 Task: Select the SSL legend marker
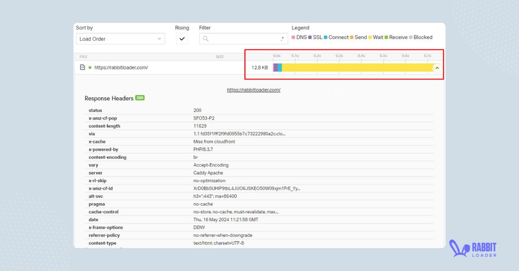click(x=310, y=37)
